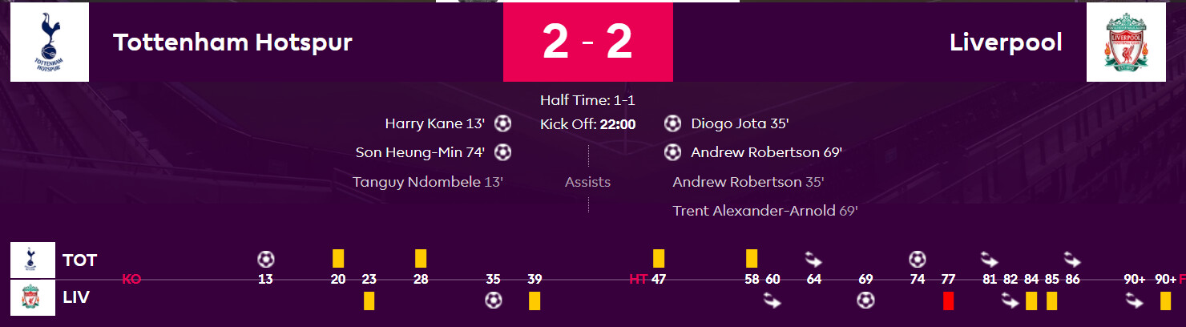The image size is (1186, 327).
Task: Click Liverpool substitution icon at 60 minutes
Action: click(x=773, y=301)
